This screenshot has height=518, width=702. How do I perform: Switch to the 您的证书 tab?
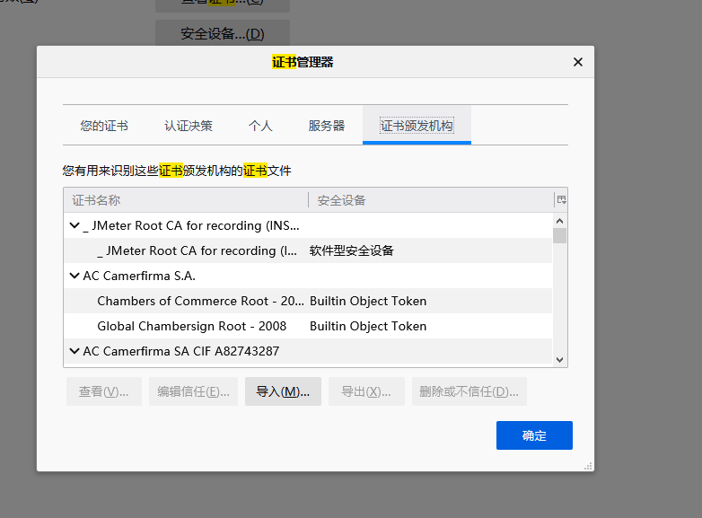click(104, 126)
